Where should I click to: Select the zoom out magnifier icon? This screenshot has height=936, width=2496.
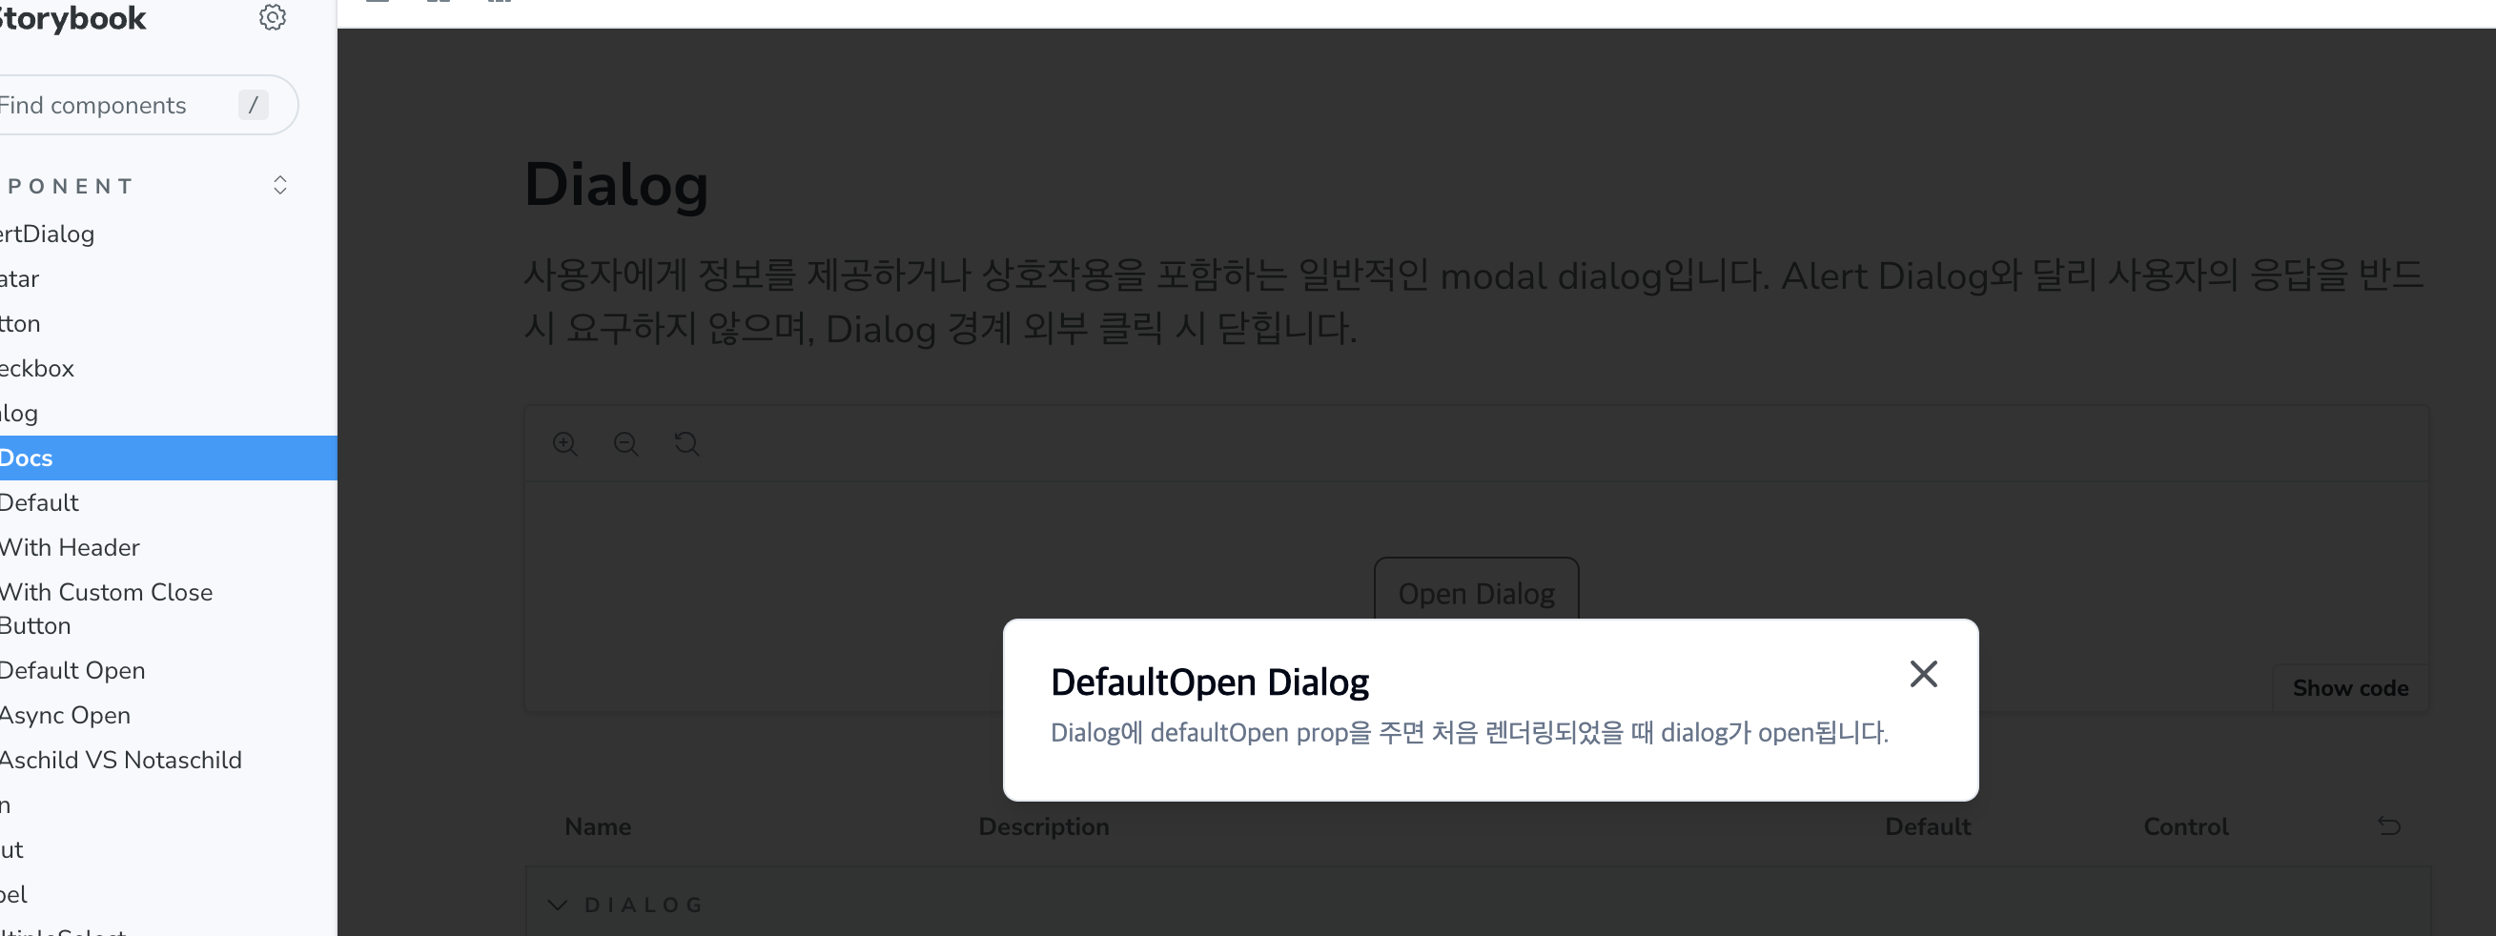click(626, 444)
